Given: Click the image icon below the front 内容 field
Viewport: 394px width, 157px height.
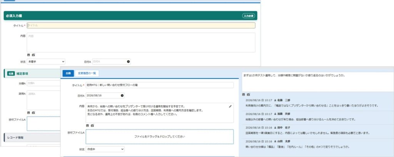Looking at the screenshot, I should [x=87, y=125].
